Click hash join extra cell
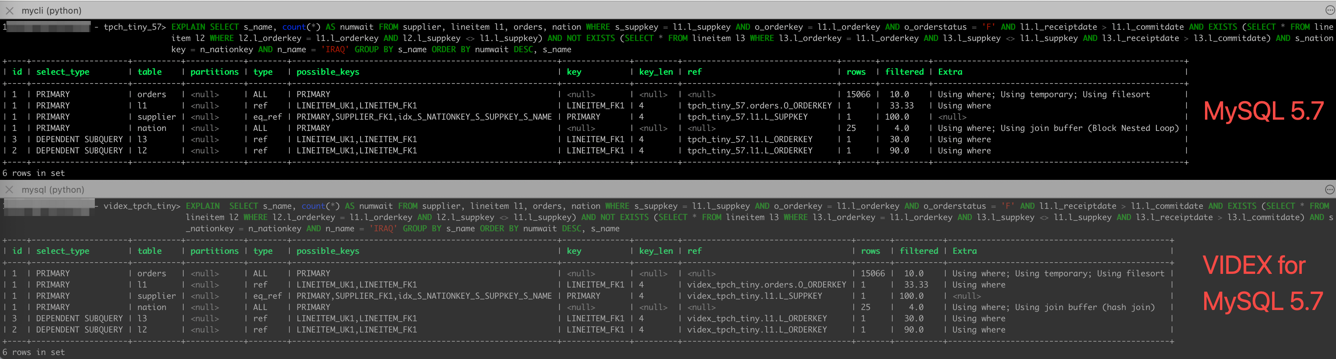The image size is (1336, 359). [x=1053, y=307]
